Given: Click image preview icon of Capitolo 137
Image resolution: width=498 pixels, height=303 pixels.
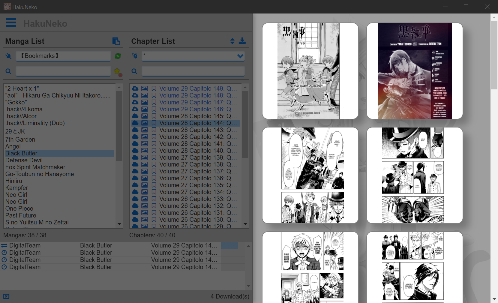Looking at the screenshot, I should click(x=145, y=171).
